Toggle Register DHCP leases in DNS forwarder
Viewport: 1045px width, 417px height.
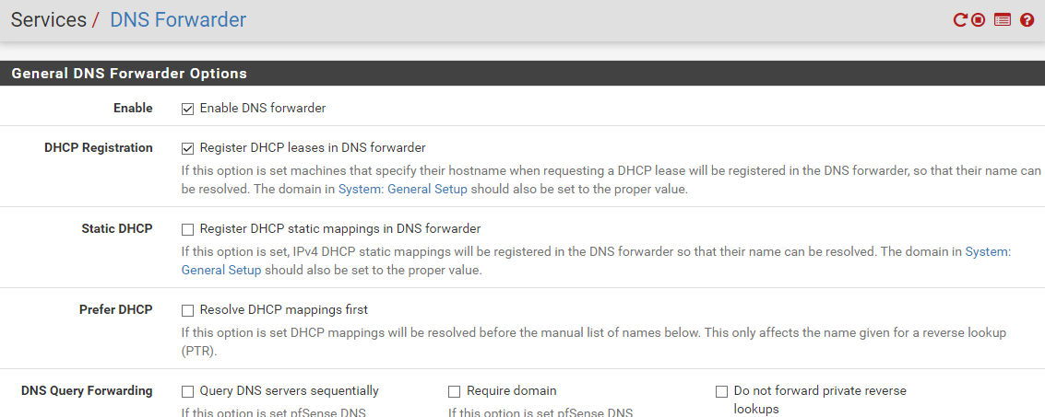(x=187, y=148)
